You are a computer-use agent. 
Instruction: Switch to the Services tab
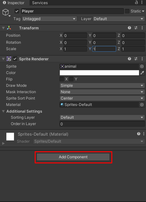click(x=40, y=3)
